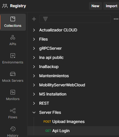Select the MS Installation collection name
The width and height of the screenshot is (119, 137).
[53, 94]
